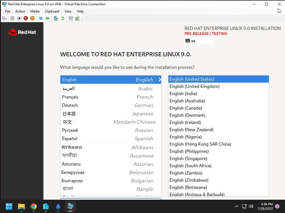Click the greyed-out Start power icon

point(12,18)
